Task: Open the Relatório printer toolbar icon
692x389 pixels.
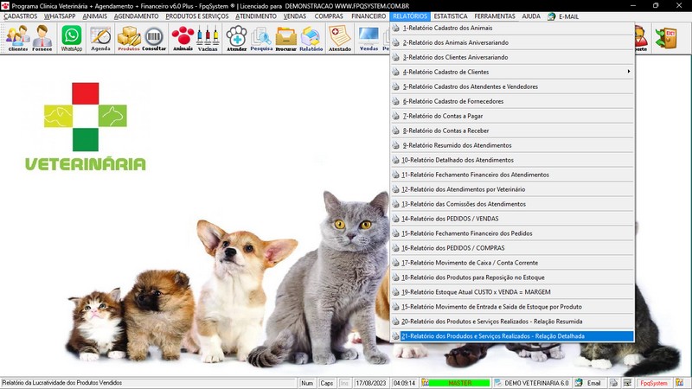Action: point(311,38)
